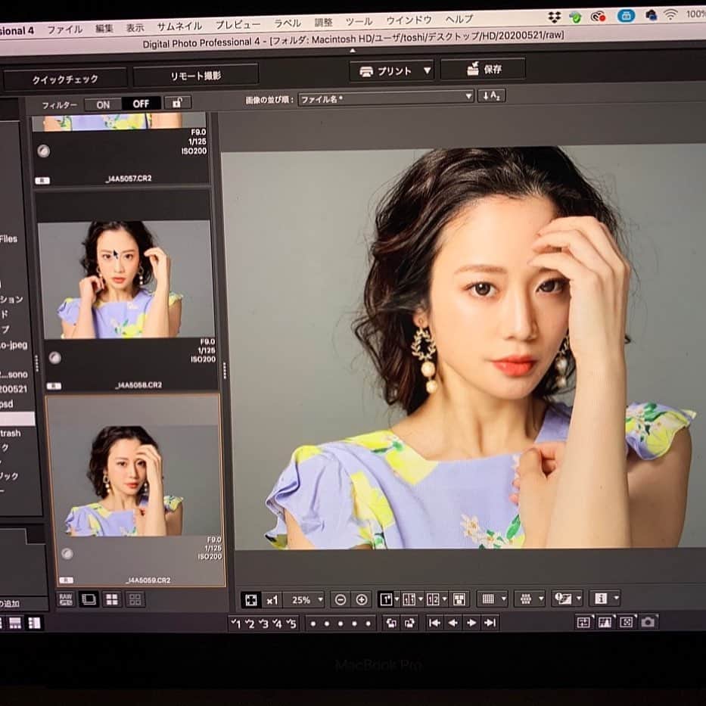The width and height of the screenshot is (706, 706).
Task: Open arrow beside single preview layout icon
Action: 397,599
